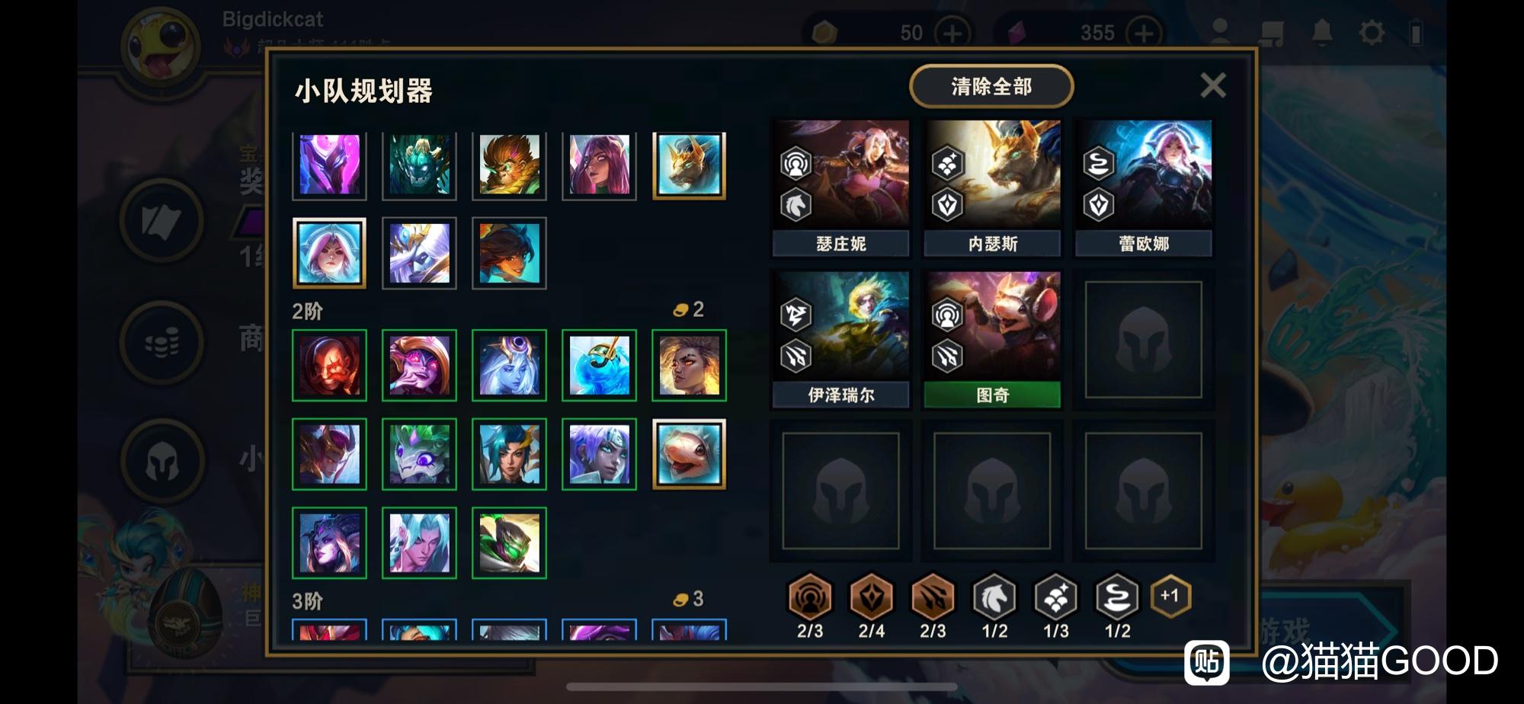Click the horse trait icon showing 1/2

click(994, 598)
